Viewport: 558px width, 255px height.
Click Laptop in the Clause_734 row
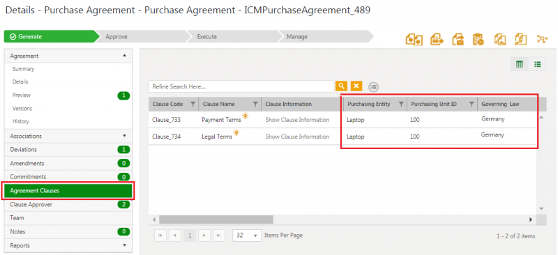click(356, 137)
